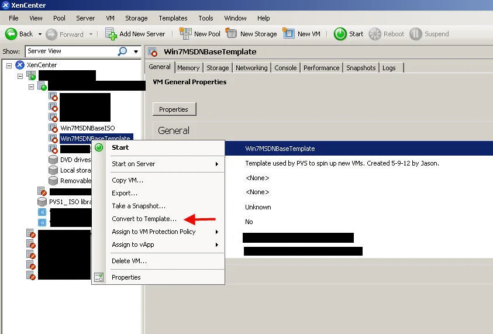
Task: Collapse the XenCenter root tree node
Action: (x=9, y=66)
